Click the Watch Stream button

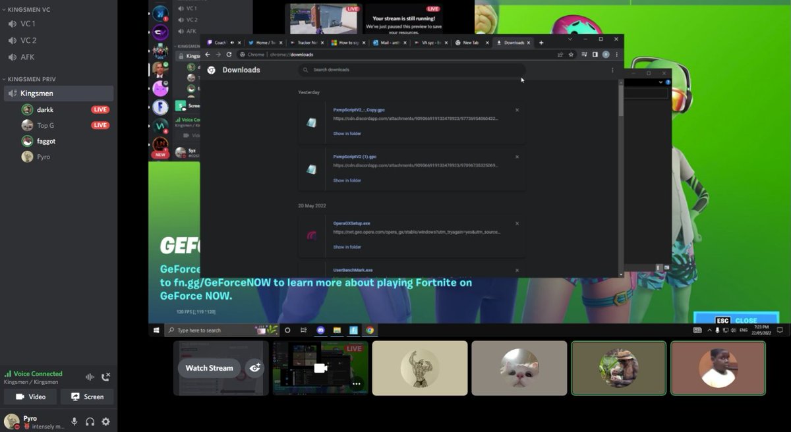[210, 368]
